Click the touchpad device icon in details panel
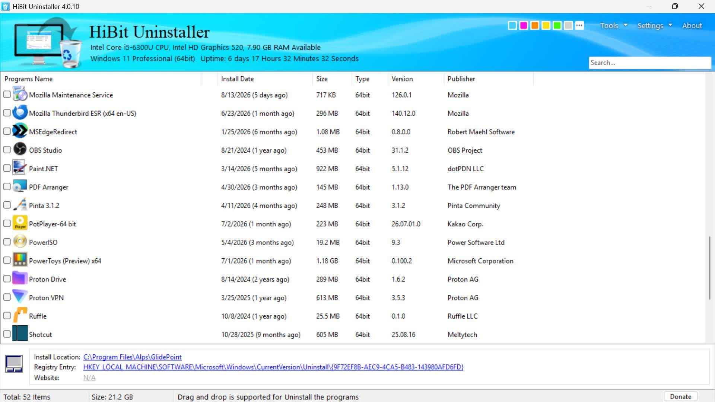Viewport: 715px width, 402px height. point(14,364)
